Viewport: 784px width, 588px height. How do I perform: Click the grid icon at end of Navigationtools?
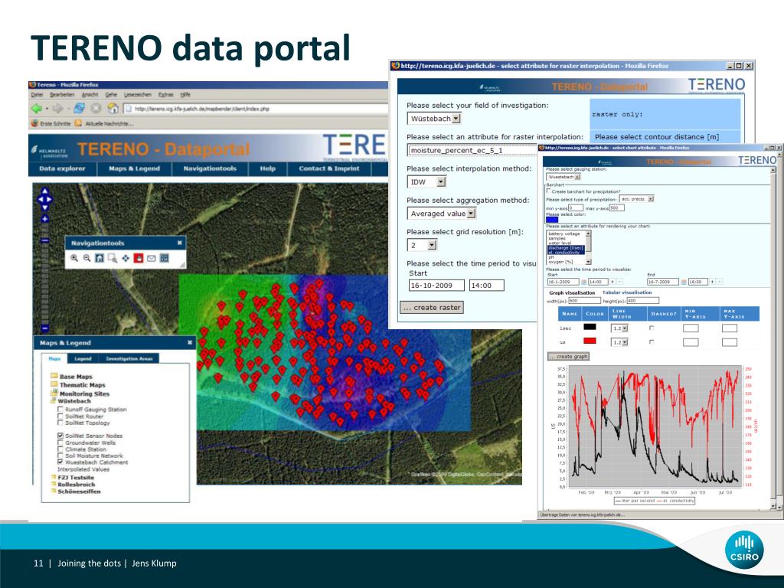pos(164,258)
